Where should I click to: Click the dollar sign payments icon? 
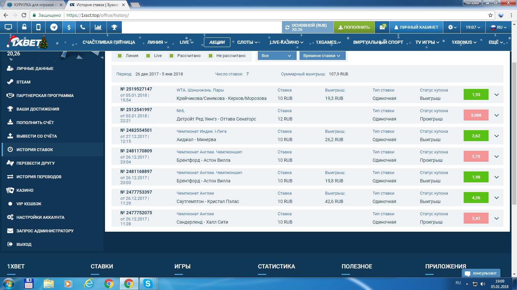click(x=69, y=27)
